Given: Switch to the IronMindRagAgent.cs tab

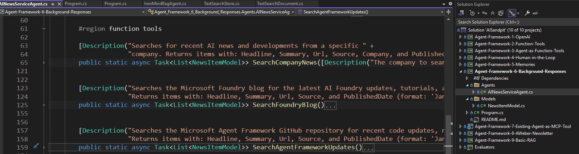Looking at the screenshot, I should 165,4.
